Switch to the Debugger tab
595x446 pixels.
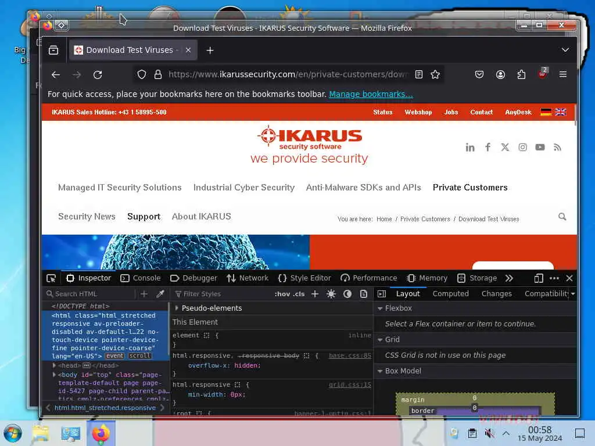(x=193, y=278)
